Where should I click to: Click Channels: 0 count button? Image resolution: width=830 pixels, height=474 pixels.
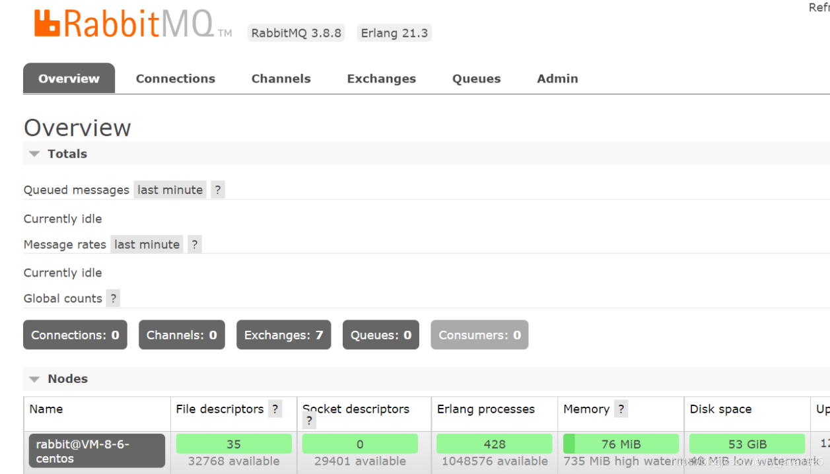(x=182, y=335)
